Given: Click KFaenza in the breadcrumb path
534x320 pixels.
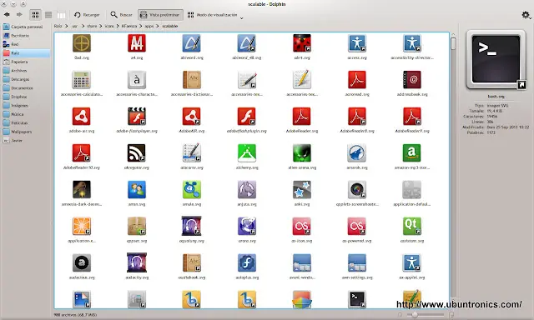Looking at the screenshot, I should pos(129,26).
